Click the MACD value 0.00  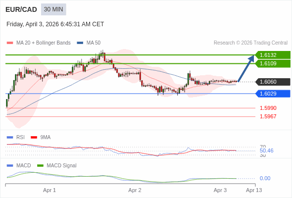pyautogui.click(x=265, y=178)
